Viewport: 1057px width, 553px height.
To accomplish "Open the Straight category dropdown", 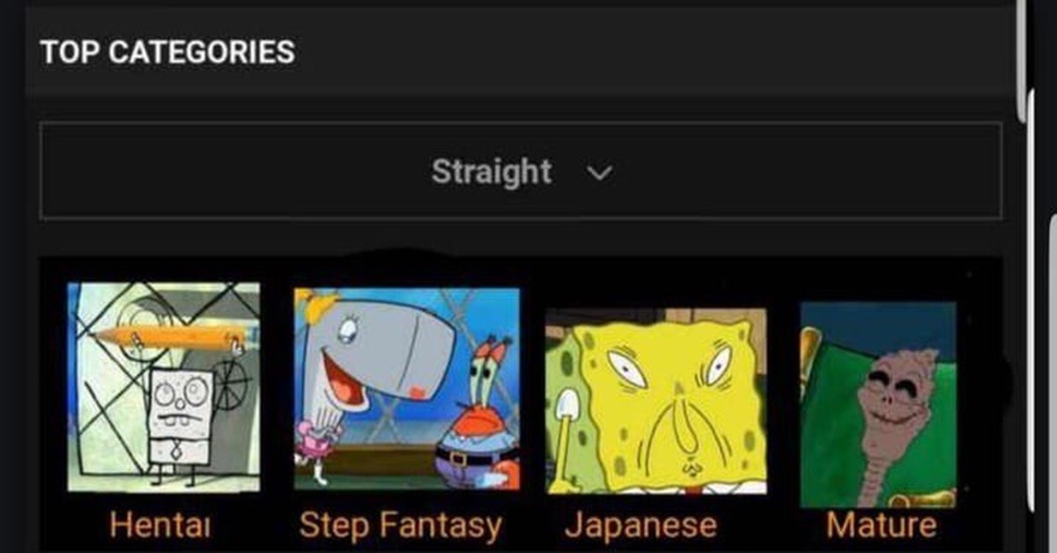I will (521, 171).
